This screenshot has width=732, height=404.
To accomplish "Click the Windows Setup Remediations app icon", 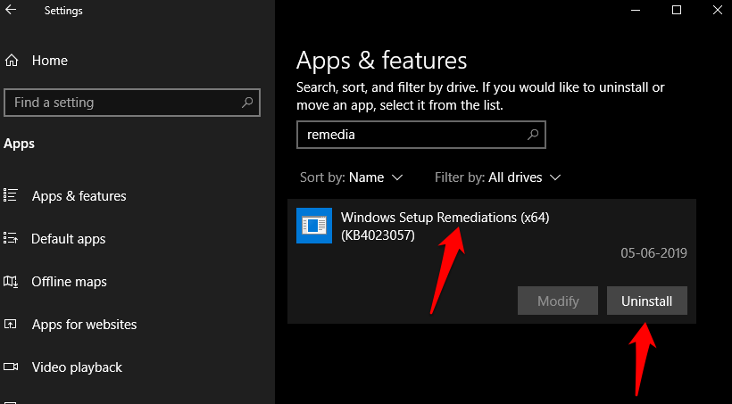I will [313, 226].
